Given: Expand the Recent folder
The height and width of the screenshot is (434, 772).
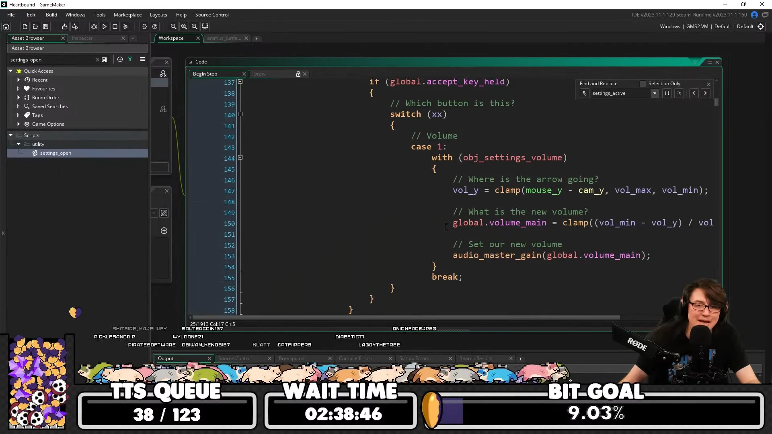Looking at the screenshot, I should pos(18,80).
